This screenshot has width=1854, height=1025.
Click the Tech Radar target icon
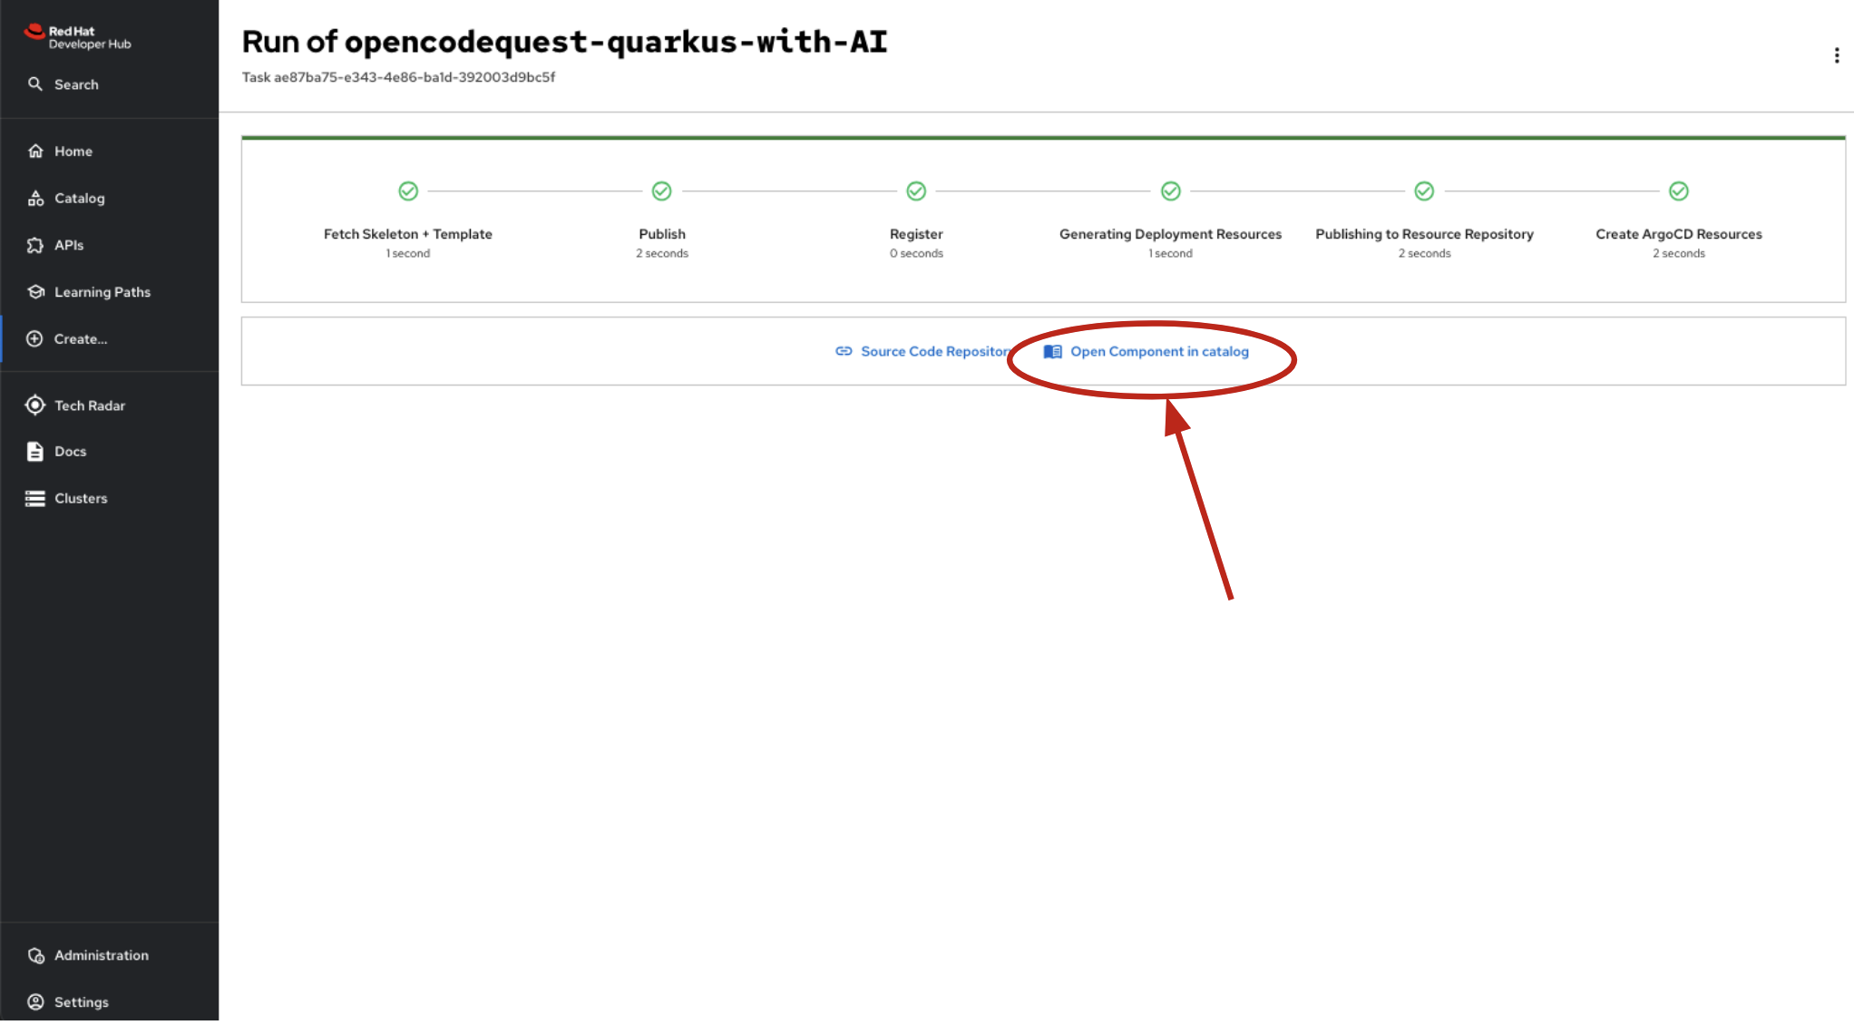(x=34, y=405)
